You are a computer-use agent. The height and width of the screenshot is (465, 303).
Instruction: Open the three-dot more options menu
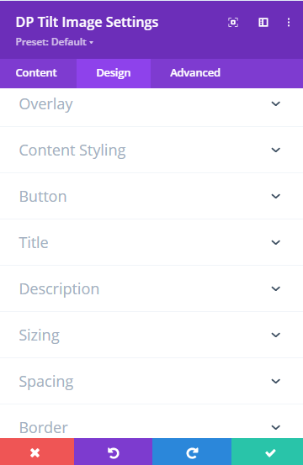[x=289, y=22]
